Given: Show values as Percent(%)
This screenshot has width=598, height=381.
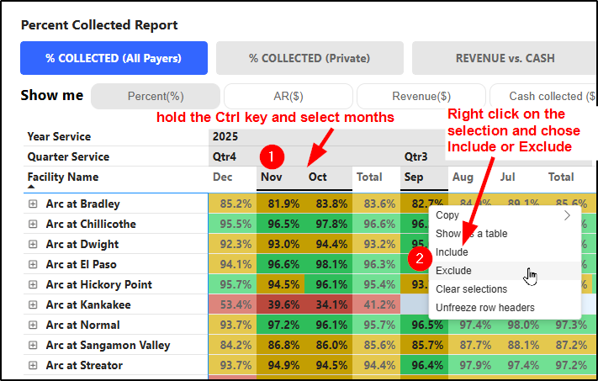Looking at the screenshot, I should [x=156, y=96].
